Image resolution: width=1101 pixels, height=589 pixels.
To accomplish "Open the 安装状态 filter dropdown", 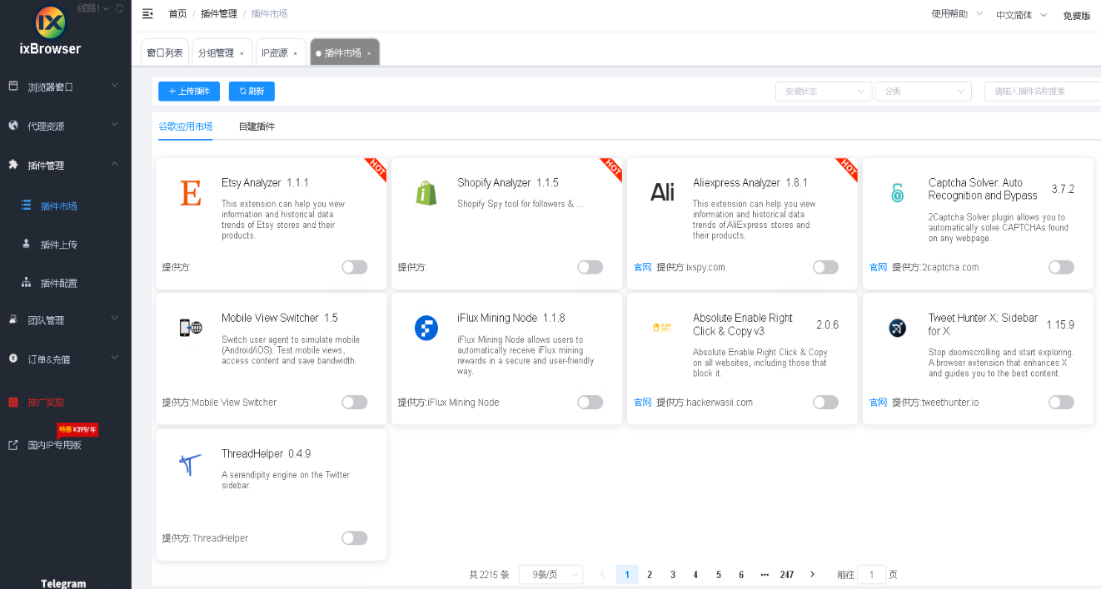I will 824,92.
